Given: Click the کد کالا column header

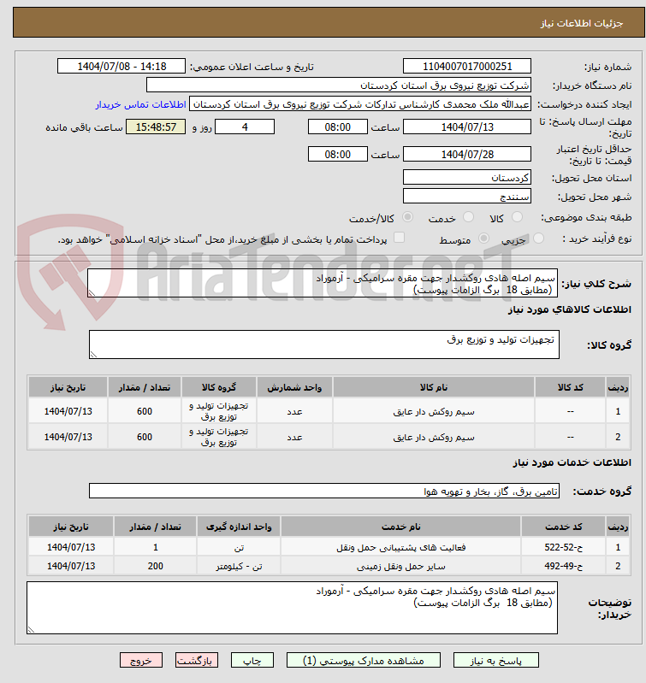Looking at the screenshot, I should [x=570, y=387].
